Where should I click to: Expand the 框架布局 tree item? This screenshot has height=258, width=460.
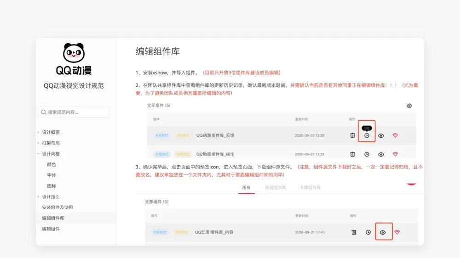(38, 143)
